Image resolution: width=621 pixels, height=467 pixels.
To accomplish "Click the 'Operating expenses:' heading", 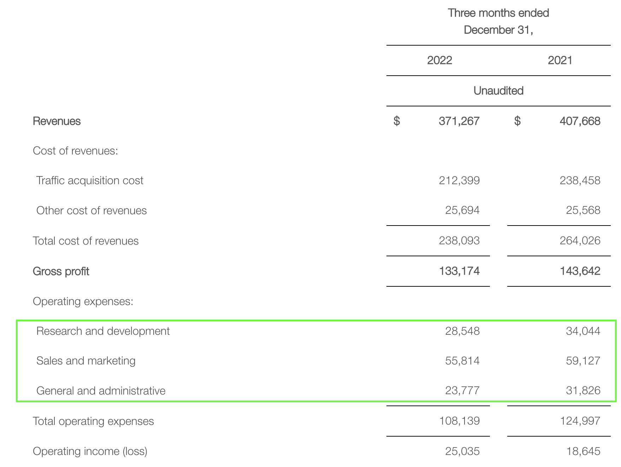I will (83, 302).
